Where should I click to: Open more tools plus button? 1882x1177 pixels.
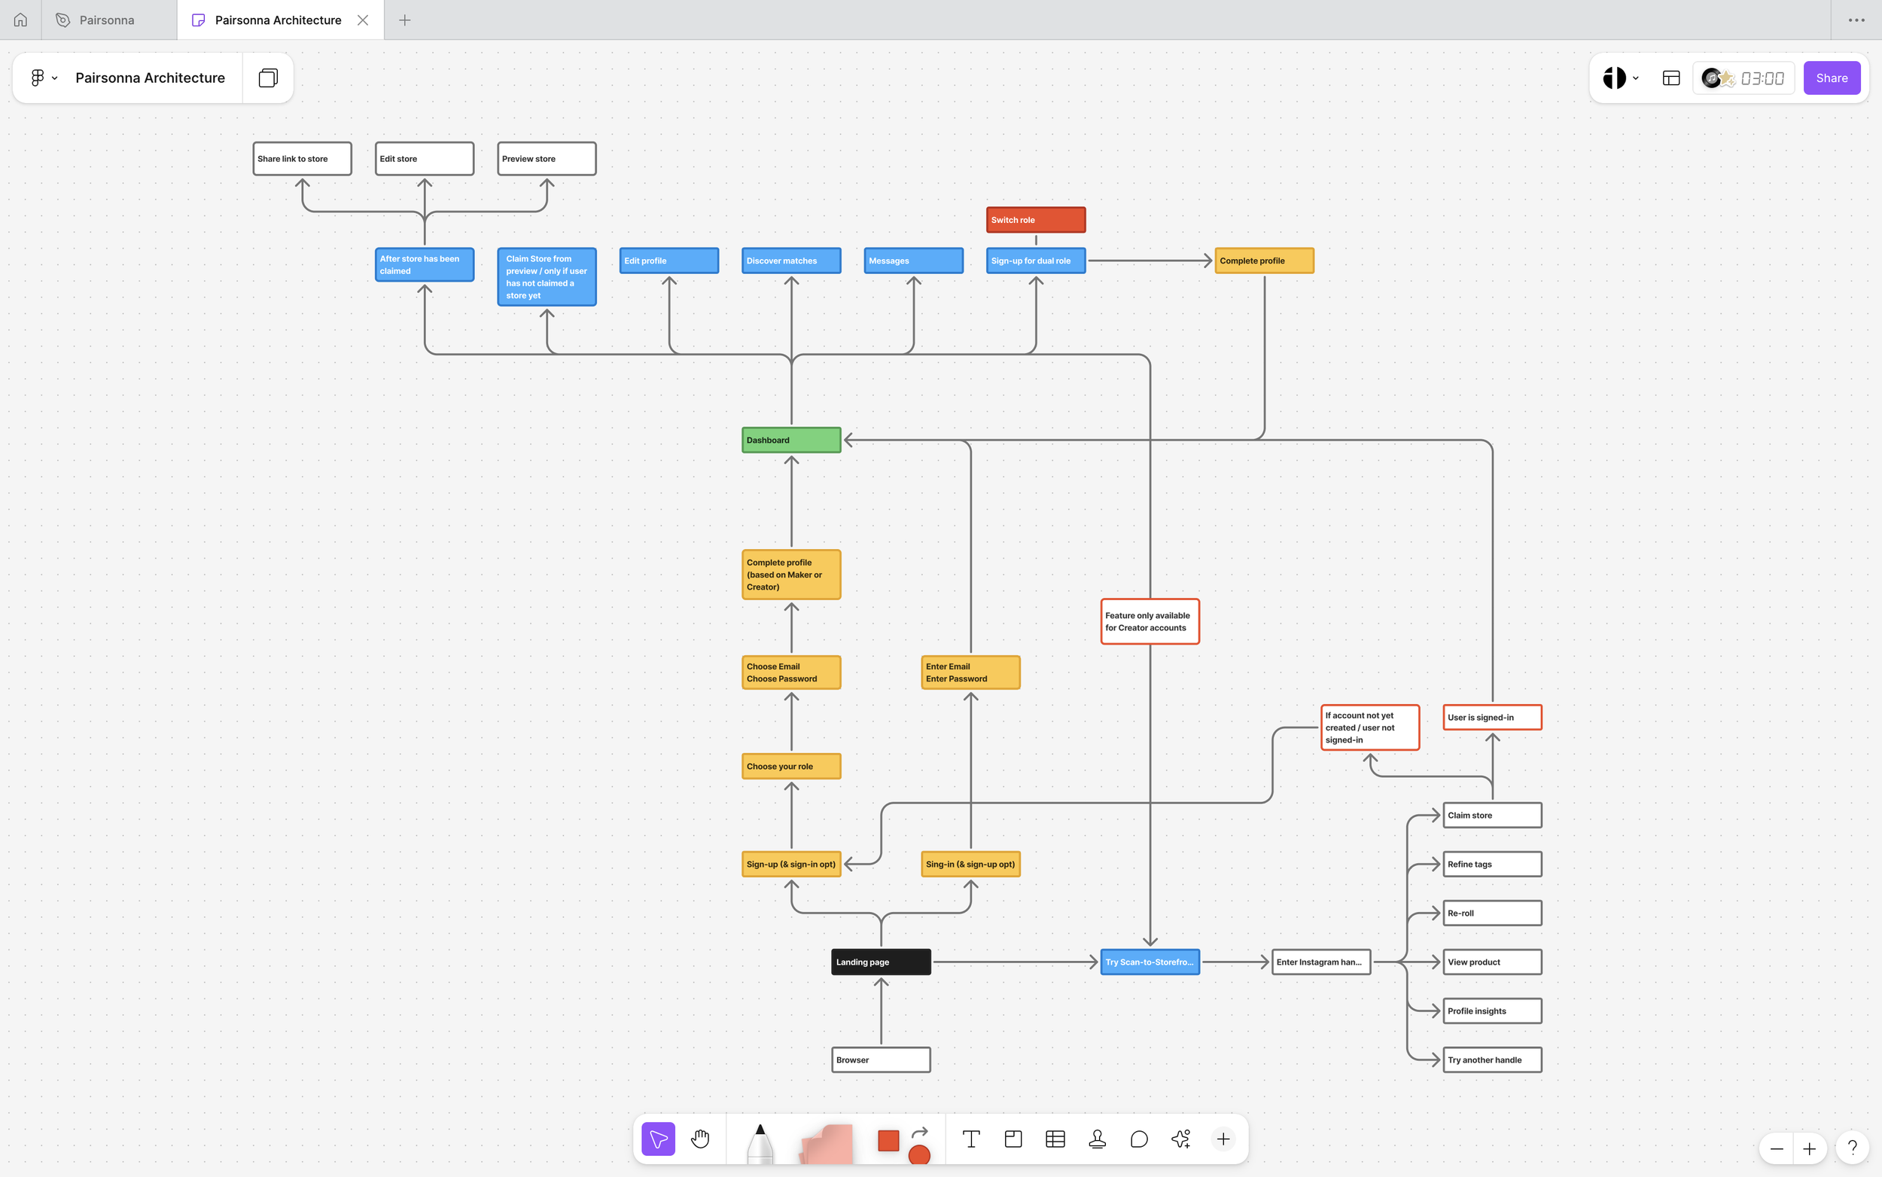[x=1223, y=1139]
